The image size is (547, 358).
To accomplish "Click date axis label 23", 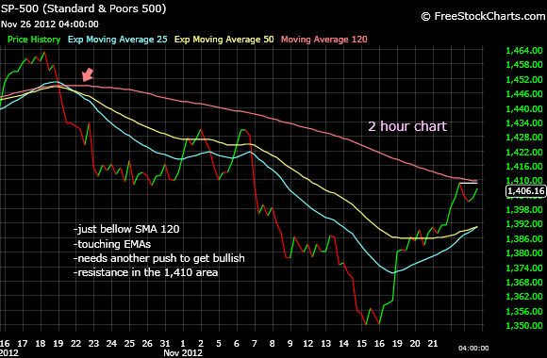I will pos(93,344).
